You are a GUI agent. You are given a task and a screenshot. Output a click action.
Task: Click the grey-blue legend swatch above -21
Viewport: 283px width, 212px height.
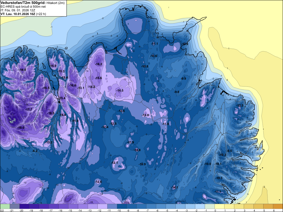[15, 206]
